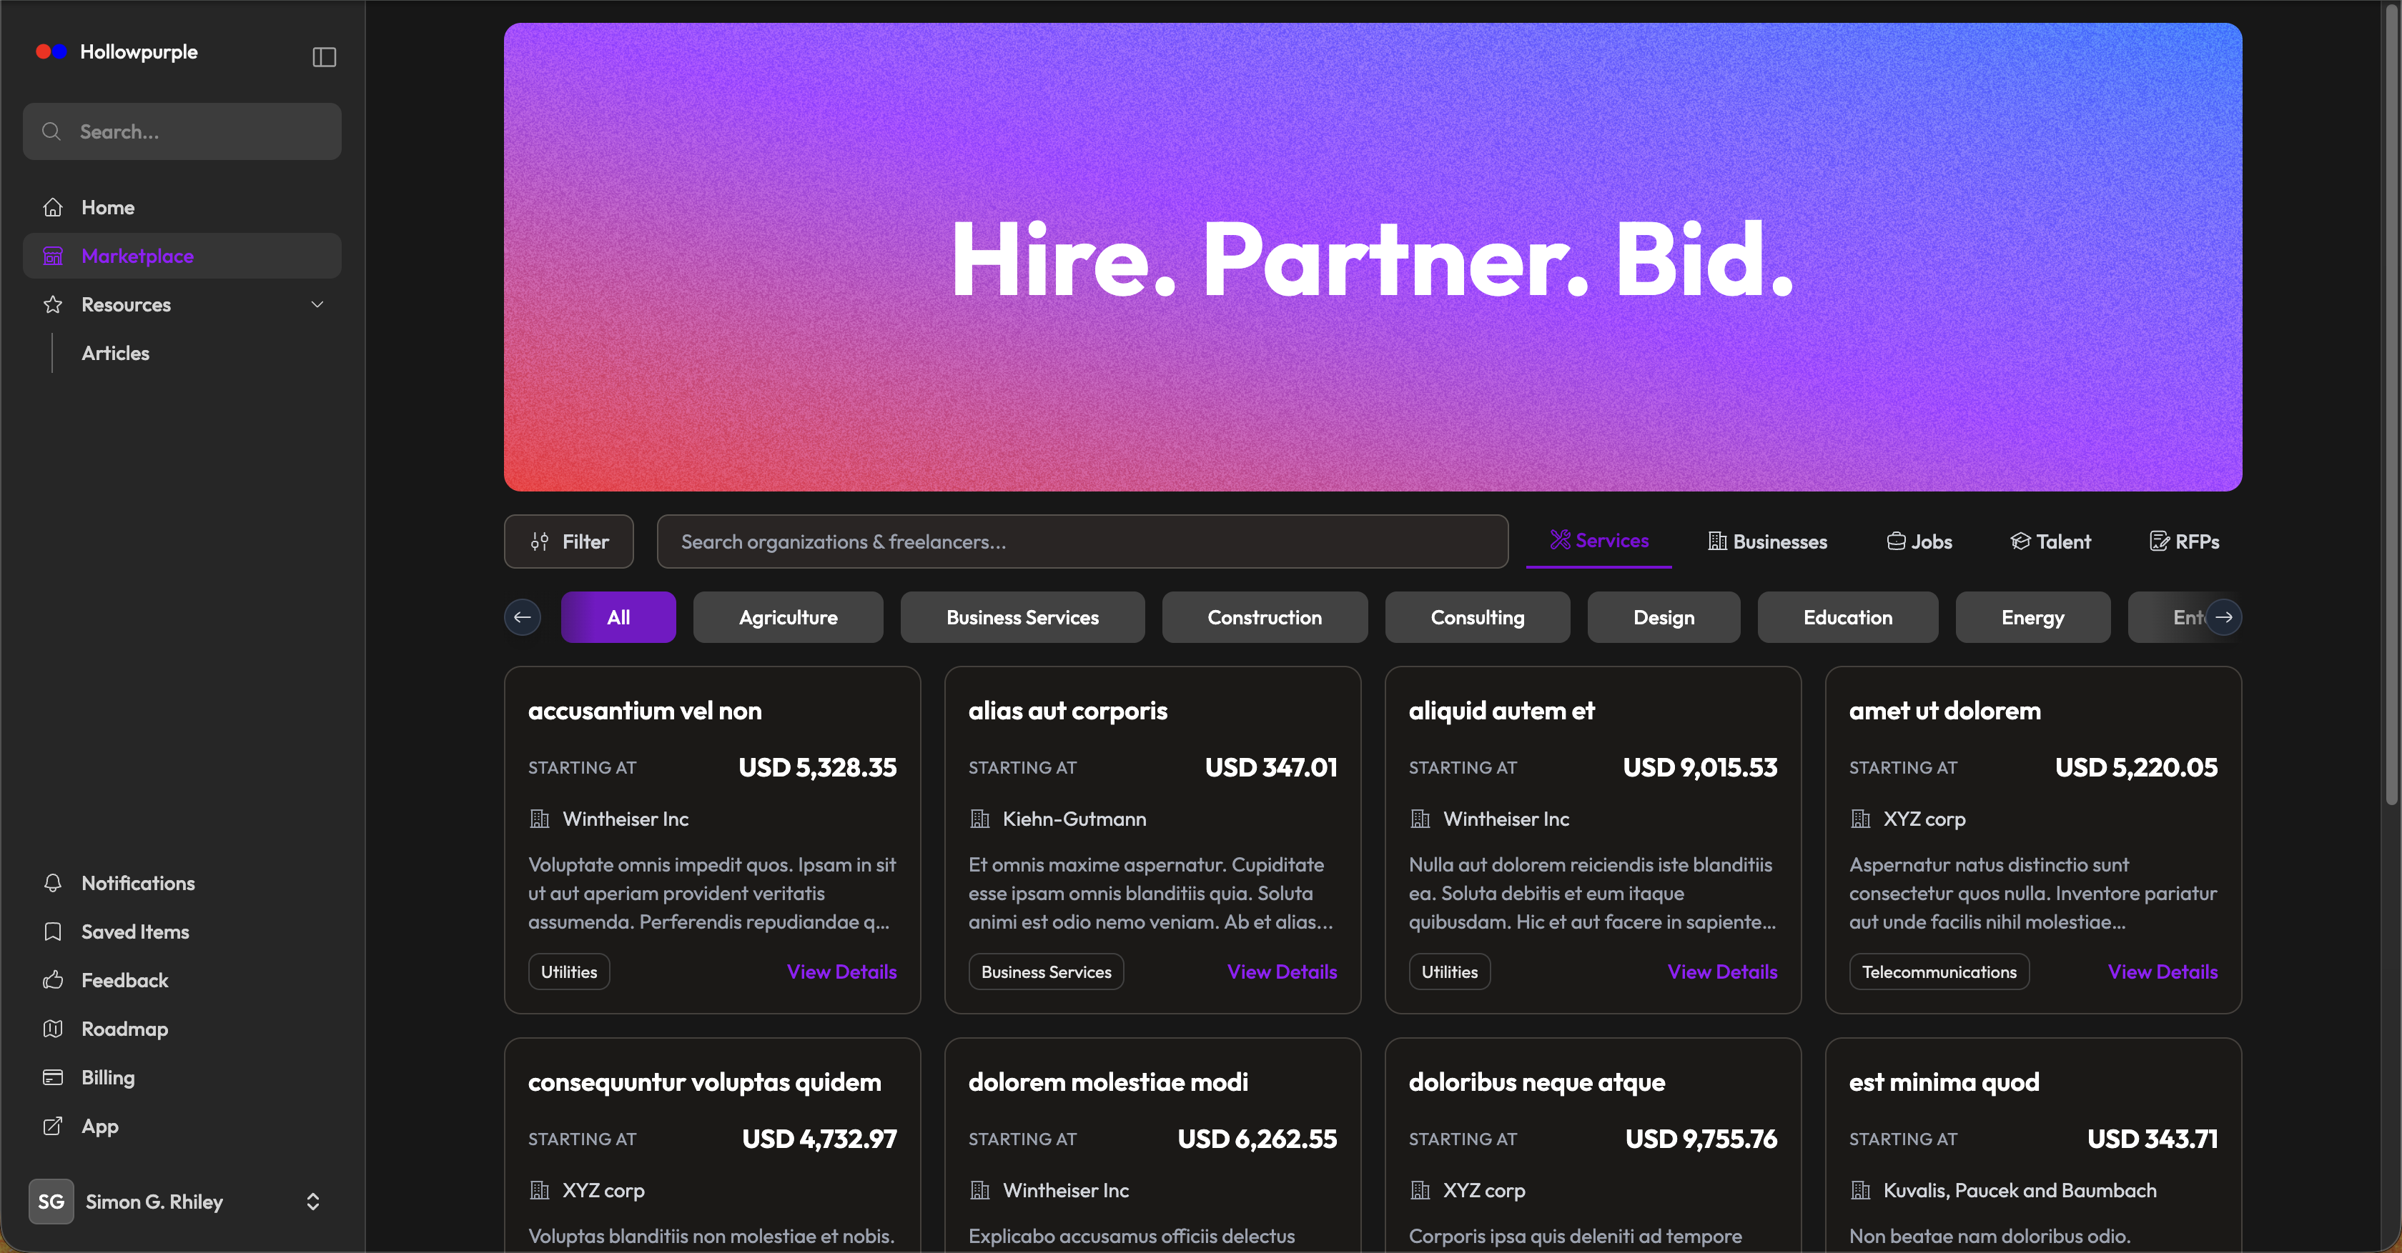Image resolution: width=2402 pixels, height=1253 pixels.
Task: Click the Resources star icon
Action: [x=53, y=304]
